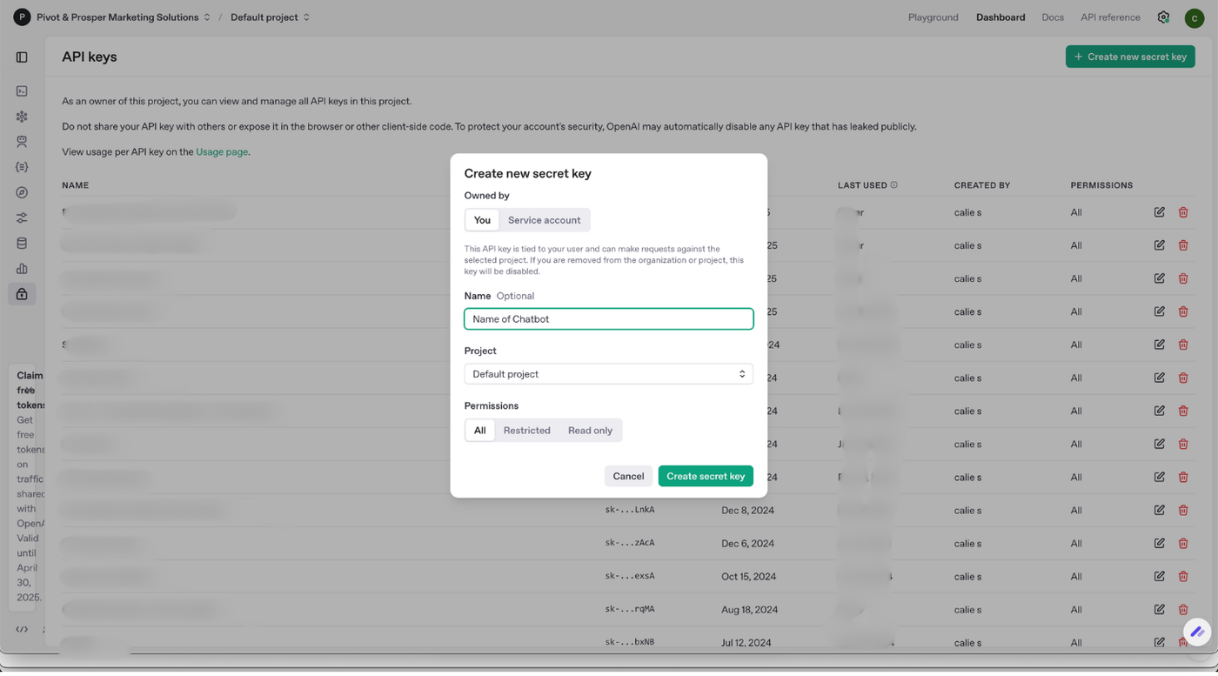Click the edit icon for Dec 8, 2024 key

tap(1159, 510)
